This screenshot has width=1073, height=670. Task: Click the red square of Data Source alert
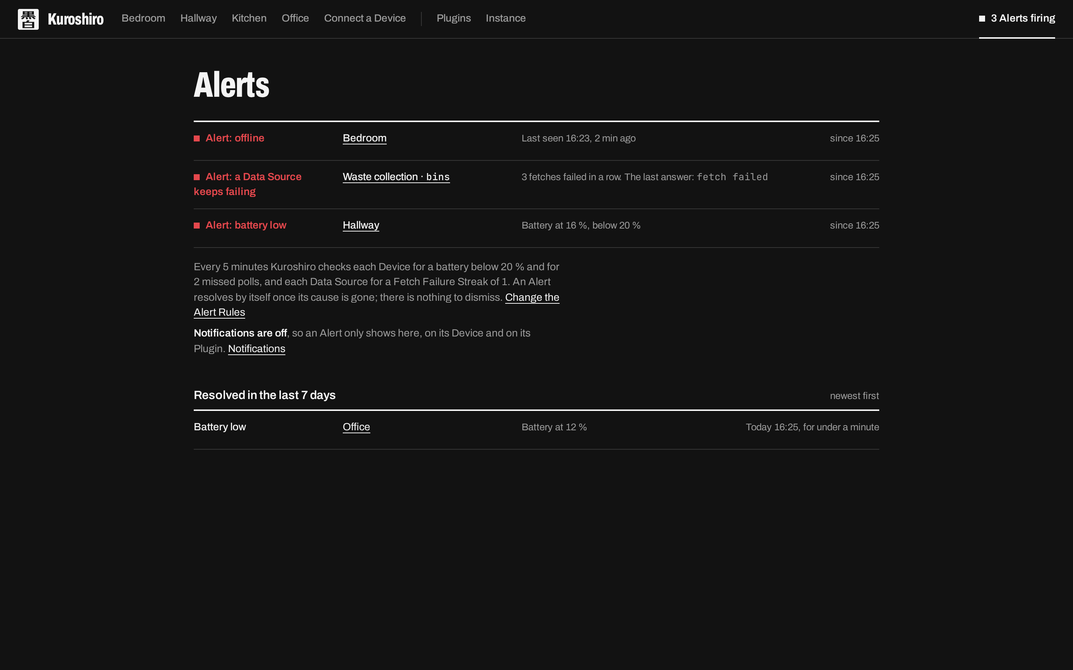197,177
